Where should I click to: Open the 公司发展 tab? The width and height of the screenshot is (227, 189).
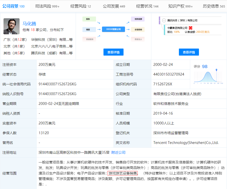(x=114, y=6)
